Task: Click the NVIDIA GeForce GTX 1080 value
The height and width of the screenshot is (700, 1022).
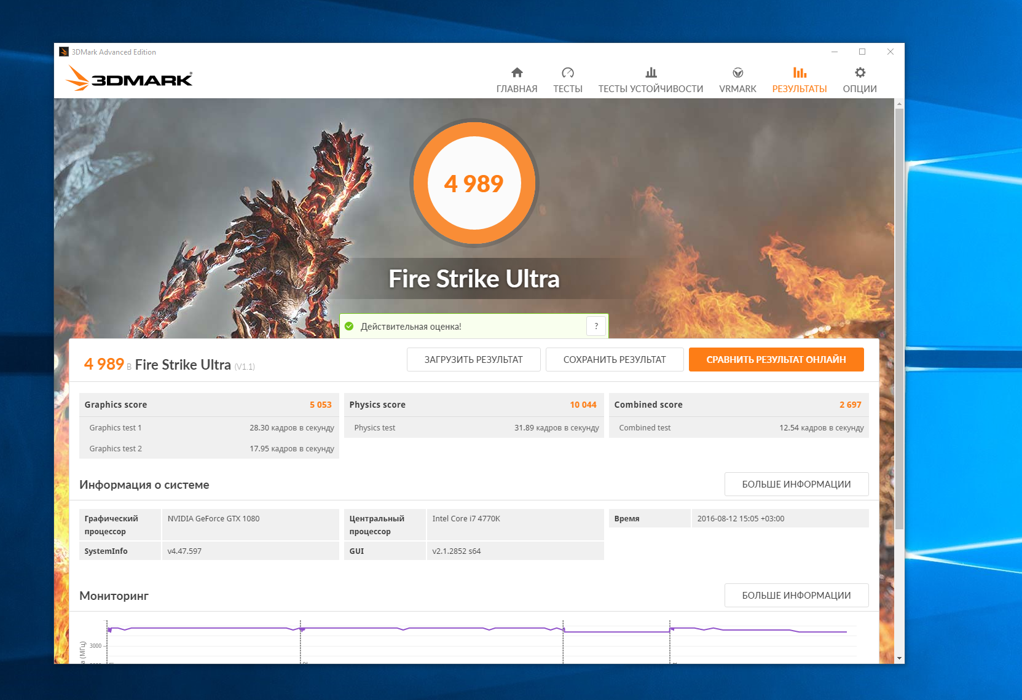Action: [213, 519]
